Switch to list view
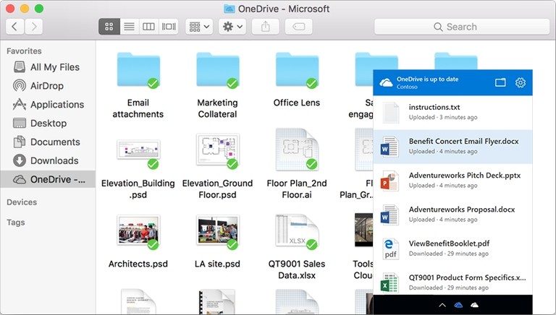The image size is (556, 315). (x=129, y=27)
